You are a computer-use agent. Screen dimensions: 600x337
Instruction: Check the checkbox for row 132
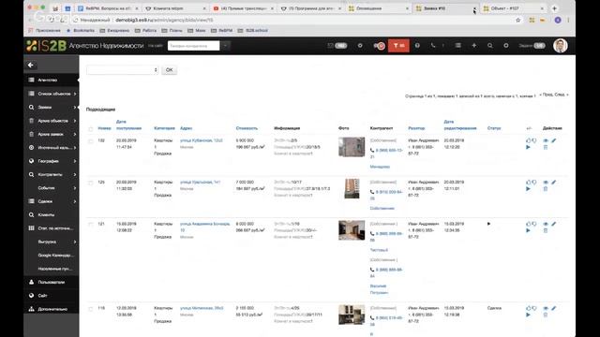[x=91, y=141]
